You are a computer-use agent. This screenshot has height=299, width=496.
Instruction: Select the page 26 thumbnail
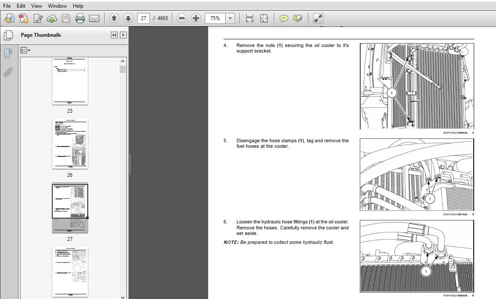tap(70, 144)
